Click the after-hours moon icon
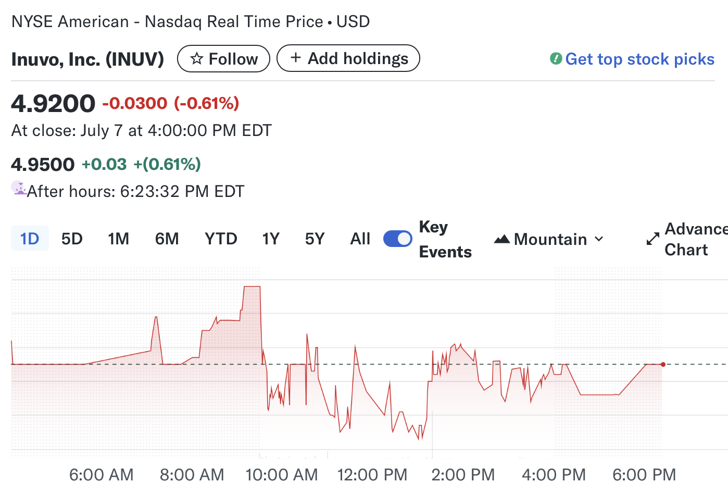This screenshot has height=495, width=728. click(x=19, y=188)
